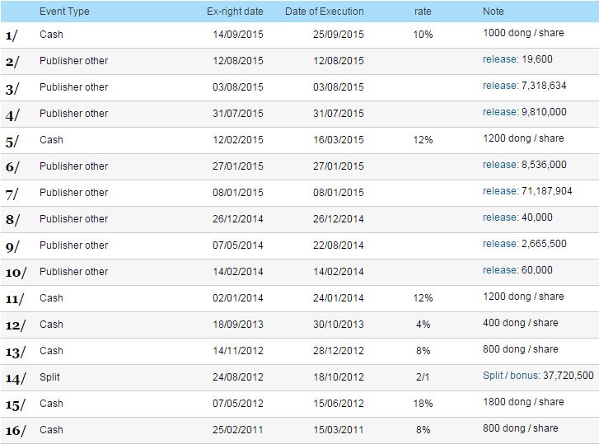Select execution date 25/09/2015
Image resolution: width=599 pixels, height=444 pixels.
point(339,35)
